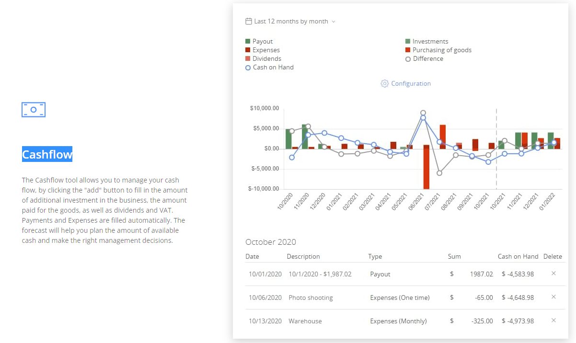This screenshot has height=343, width=576.
Task: Toggle Payout series in chart legend
Action: tap(263, 42)
